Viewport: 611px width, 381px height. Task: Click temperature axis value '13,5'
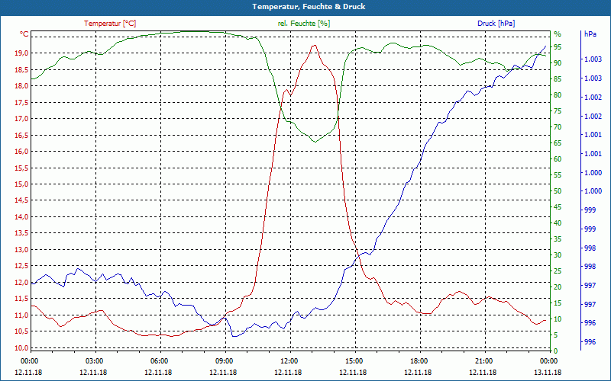click(21, 233)
